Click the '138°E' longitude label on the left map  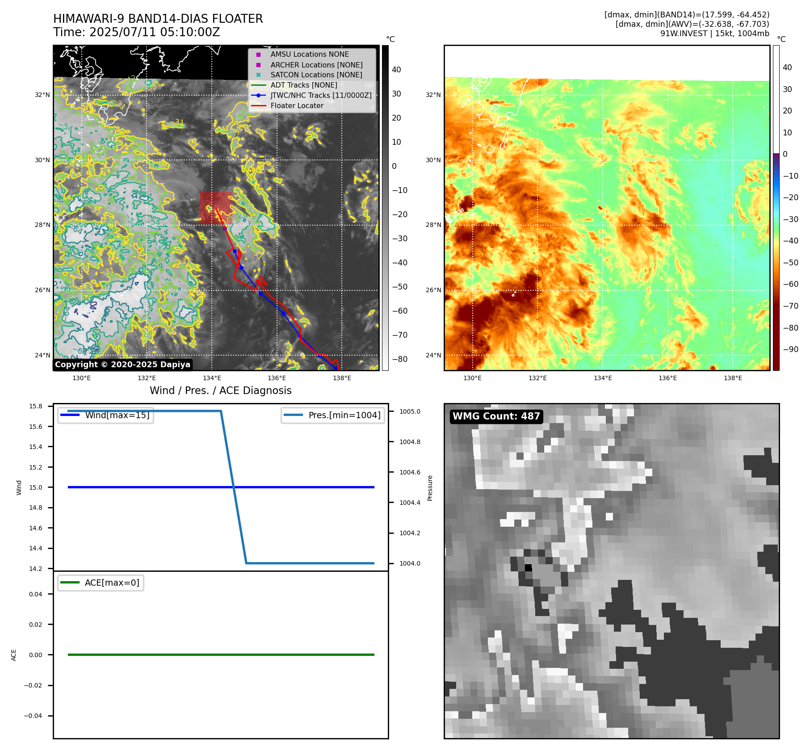[x=342, y=378]
